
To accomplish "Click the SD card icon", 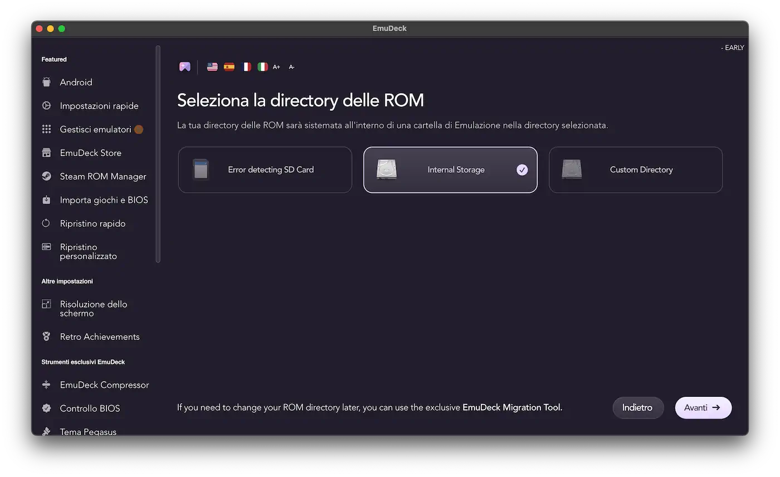I will point(201,170).
